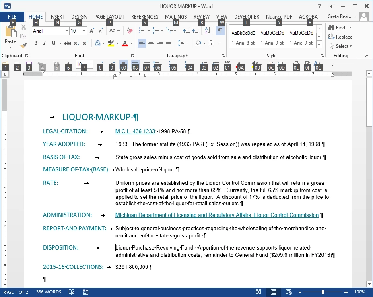This screenshot has width=373, height=297.
Task: Switch to Web Layout view icon
Action: pyautogui.click(x=289, y=292)
